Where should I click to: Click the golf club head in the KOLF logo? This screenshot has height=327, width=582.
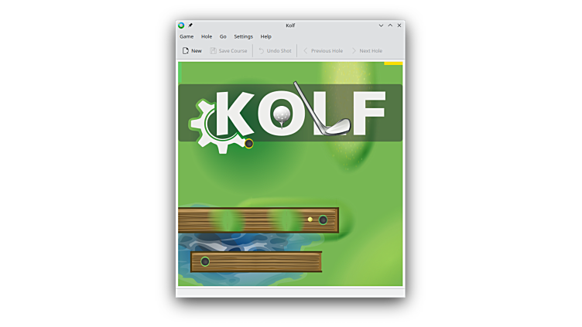click(x=337, y=128)
